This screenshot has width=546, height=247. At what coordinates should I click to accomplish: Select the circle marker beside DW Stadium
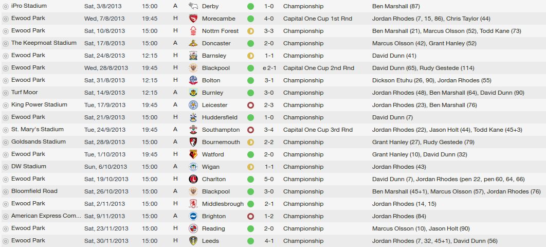point(5,167)
